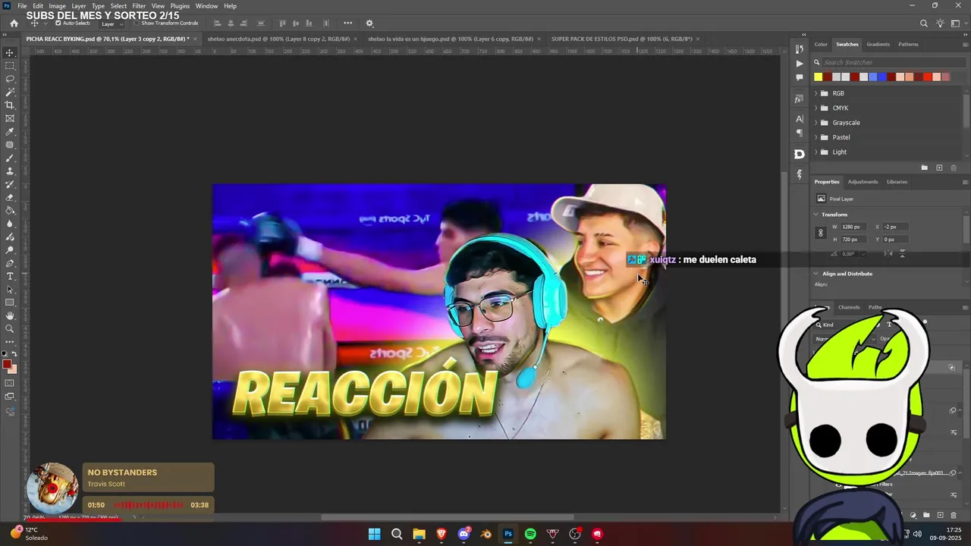Open more options three dots in options bar

point(347,24)
